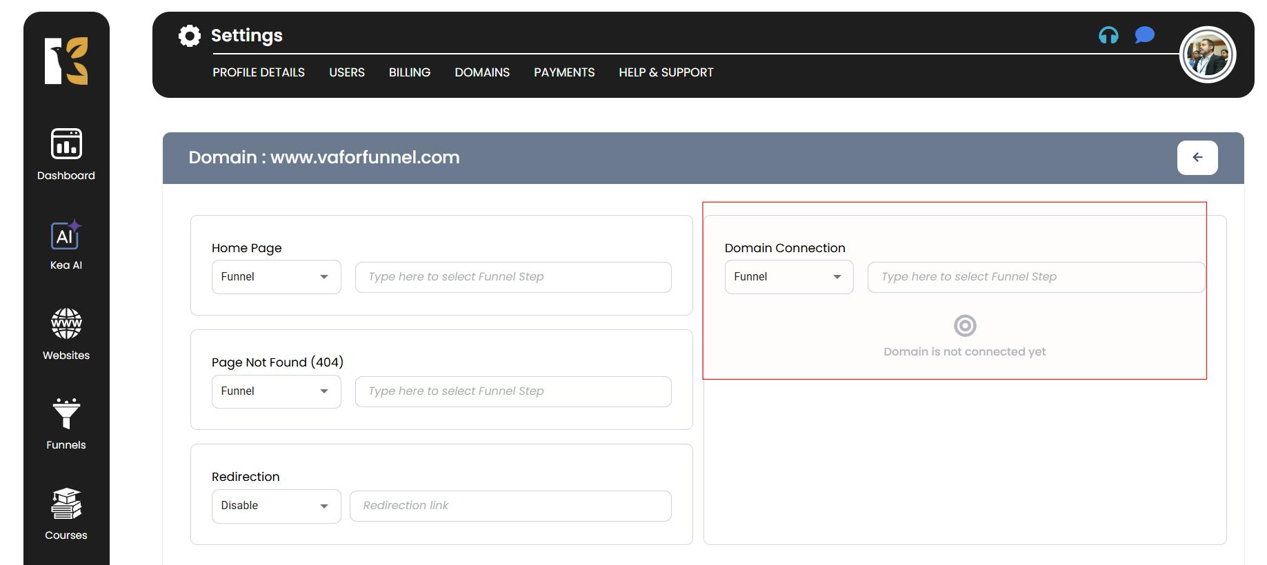Open Funnels section in sidebar
The width and height of the screenshot is (1267, 565).
(x=66, y=424)
